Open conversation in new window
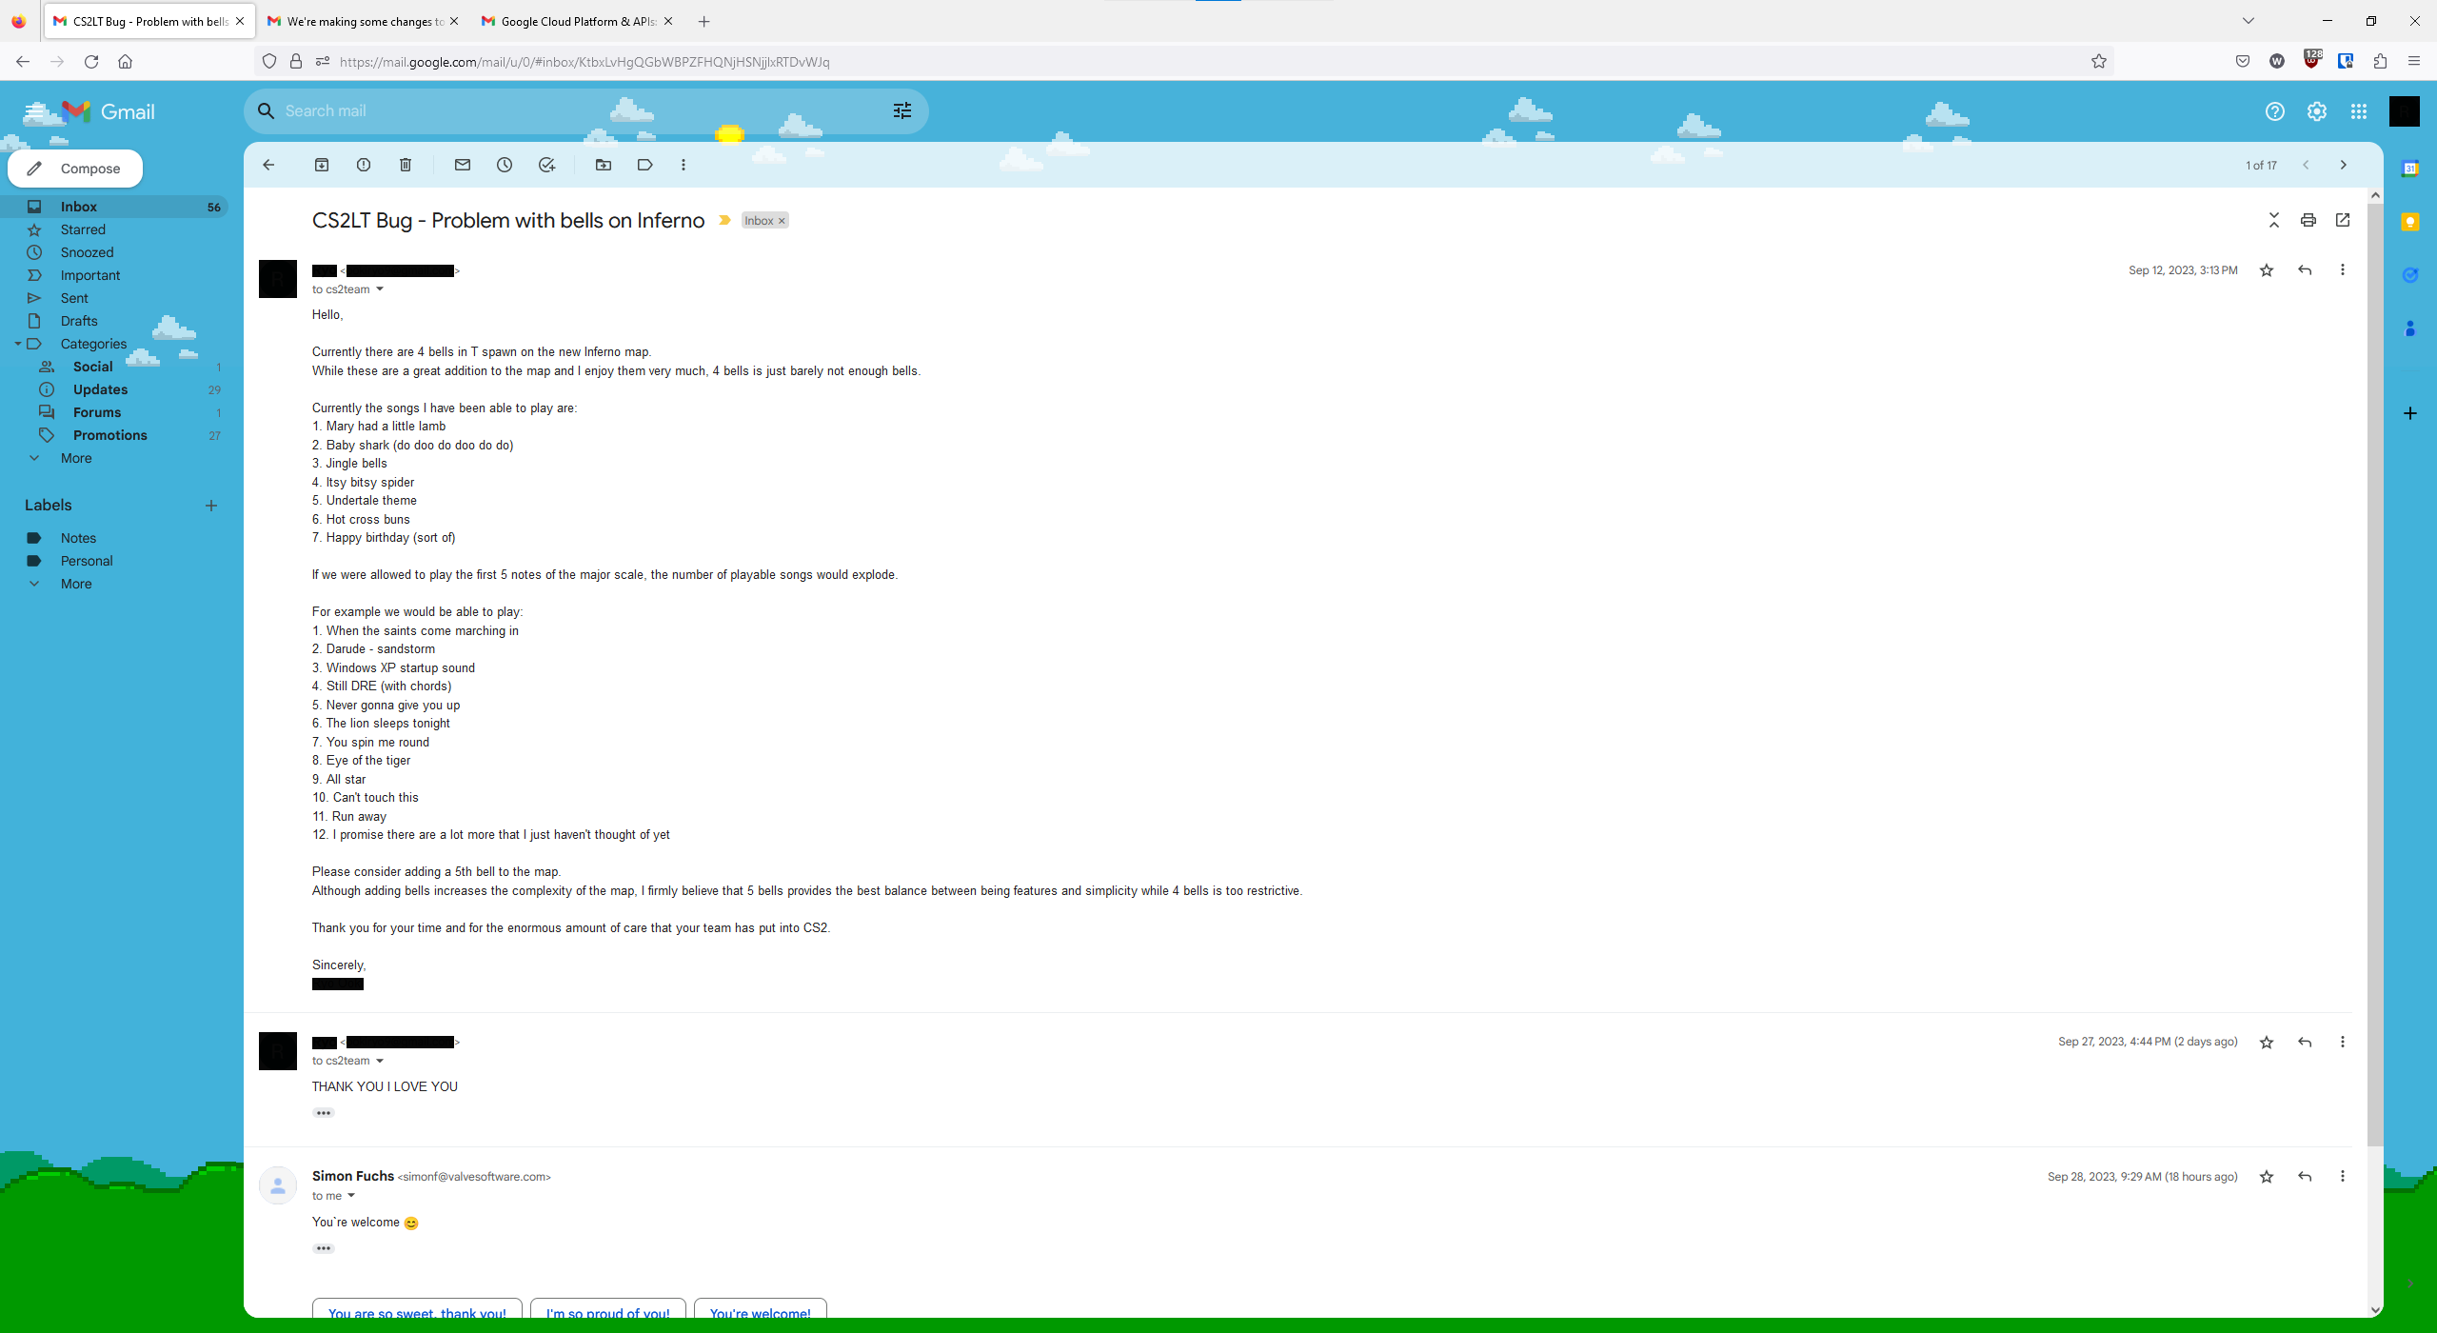The height and width of the screenshot is (1333, 2437). click(x=2343, y=220)
